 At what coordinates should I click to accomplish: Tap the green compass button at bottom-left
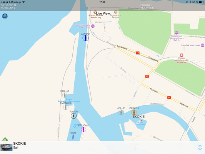point(5,139)
